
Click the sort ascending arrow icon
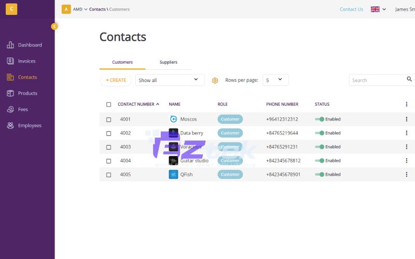click(x=158, y=104)
